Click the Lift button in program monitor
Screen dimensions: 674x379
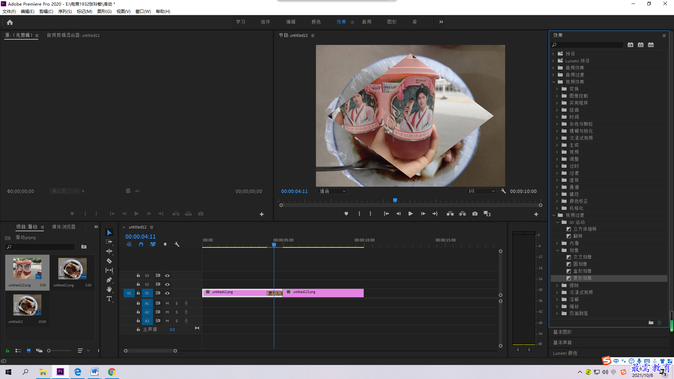450,214
